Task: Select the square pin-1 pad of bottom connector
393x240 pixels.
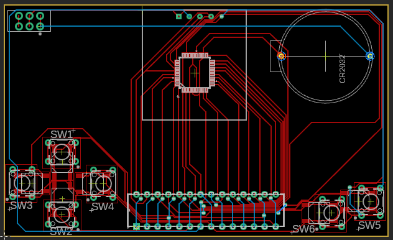Action: point(136,227)
